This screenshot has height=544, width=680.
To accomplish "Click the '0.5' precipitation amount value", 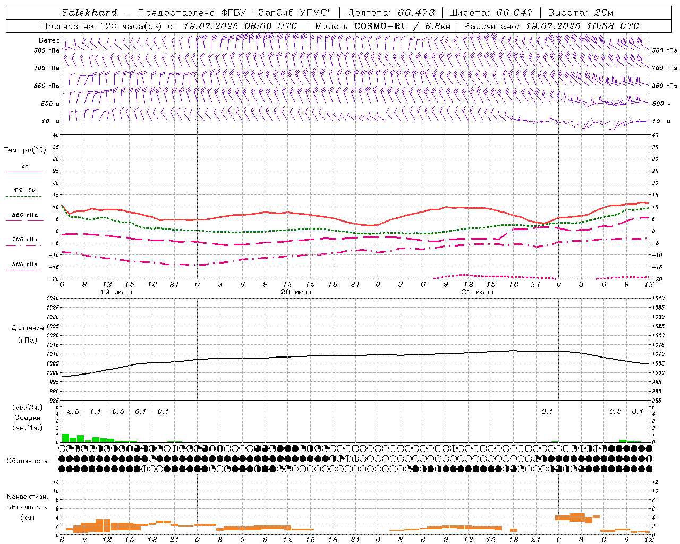I will pos(118,412).
